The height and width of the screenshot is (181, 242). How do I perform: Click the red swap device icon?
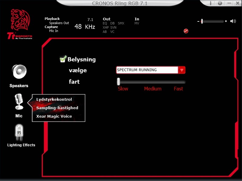tap(186, 31)
